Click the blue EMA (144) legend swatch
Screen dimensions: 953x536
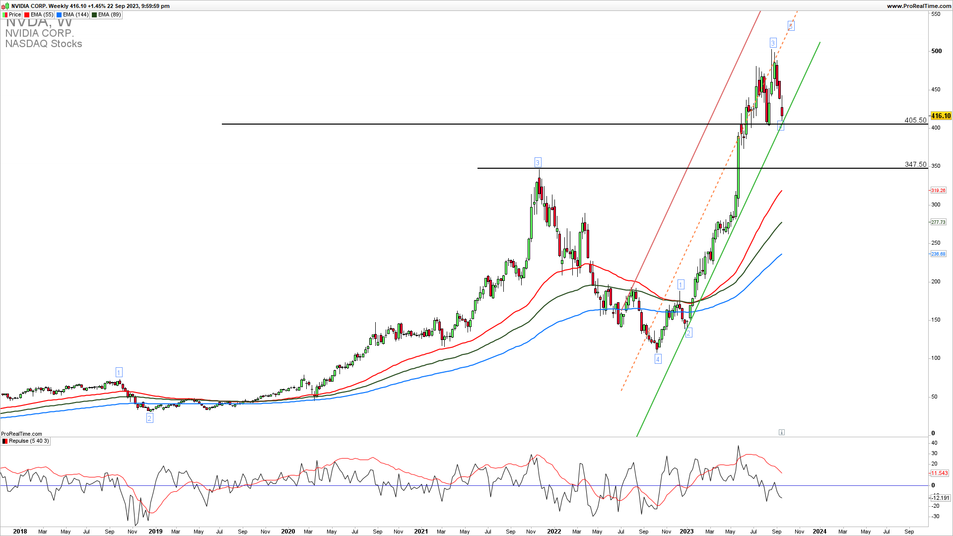point(60,15)
